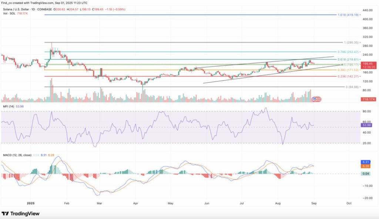Screen dimensions: 379x219
Task: Click the economic event flag marker
Action: 317,99
